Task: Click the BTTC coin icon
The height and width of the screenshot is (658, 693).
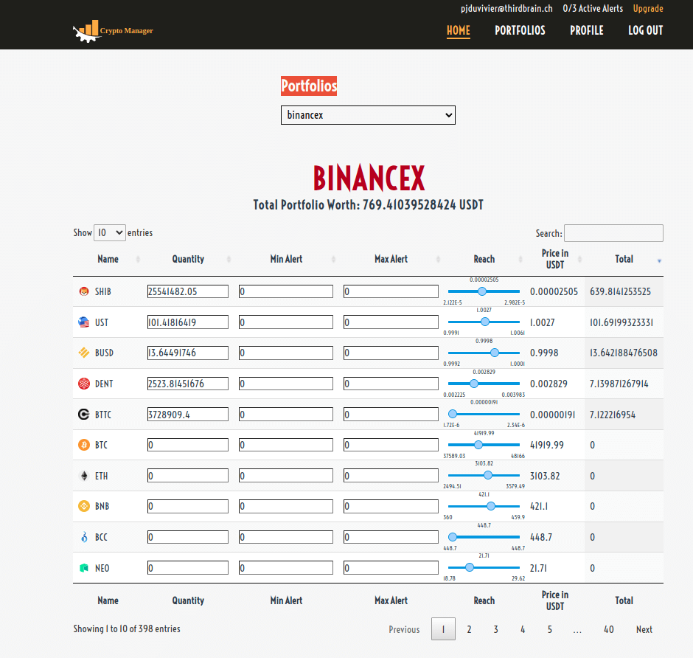Action: point(84,415)
